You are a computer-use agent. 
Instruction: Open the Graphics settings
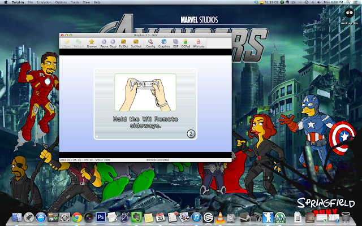pyautogui.click(x=164, y=43)
